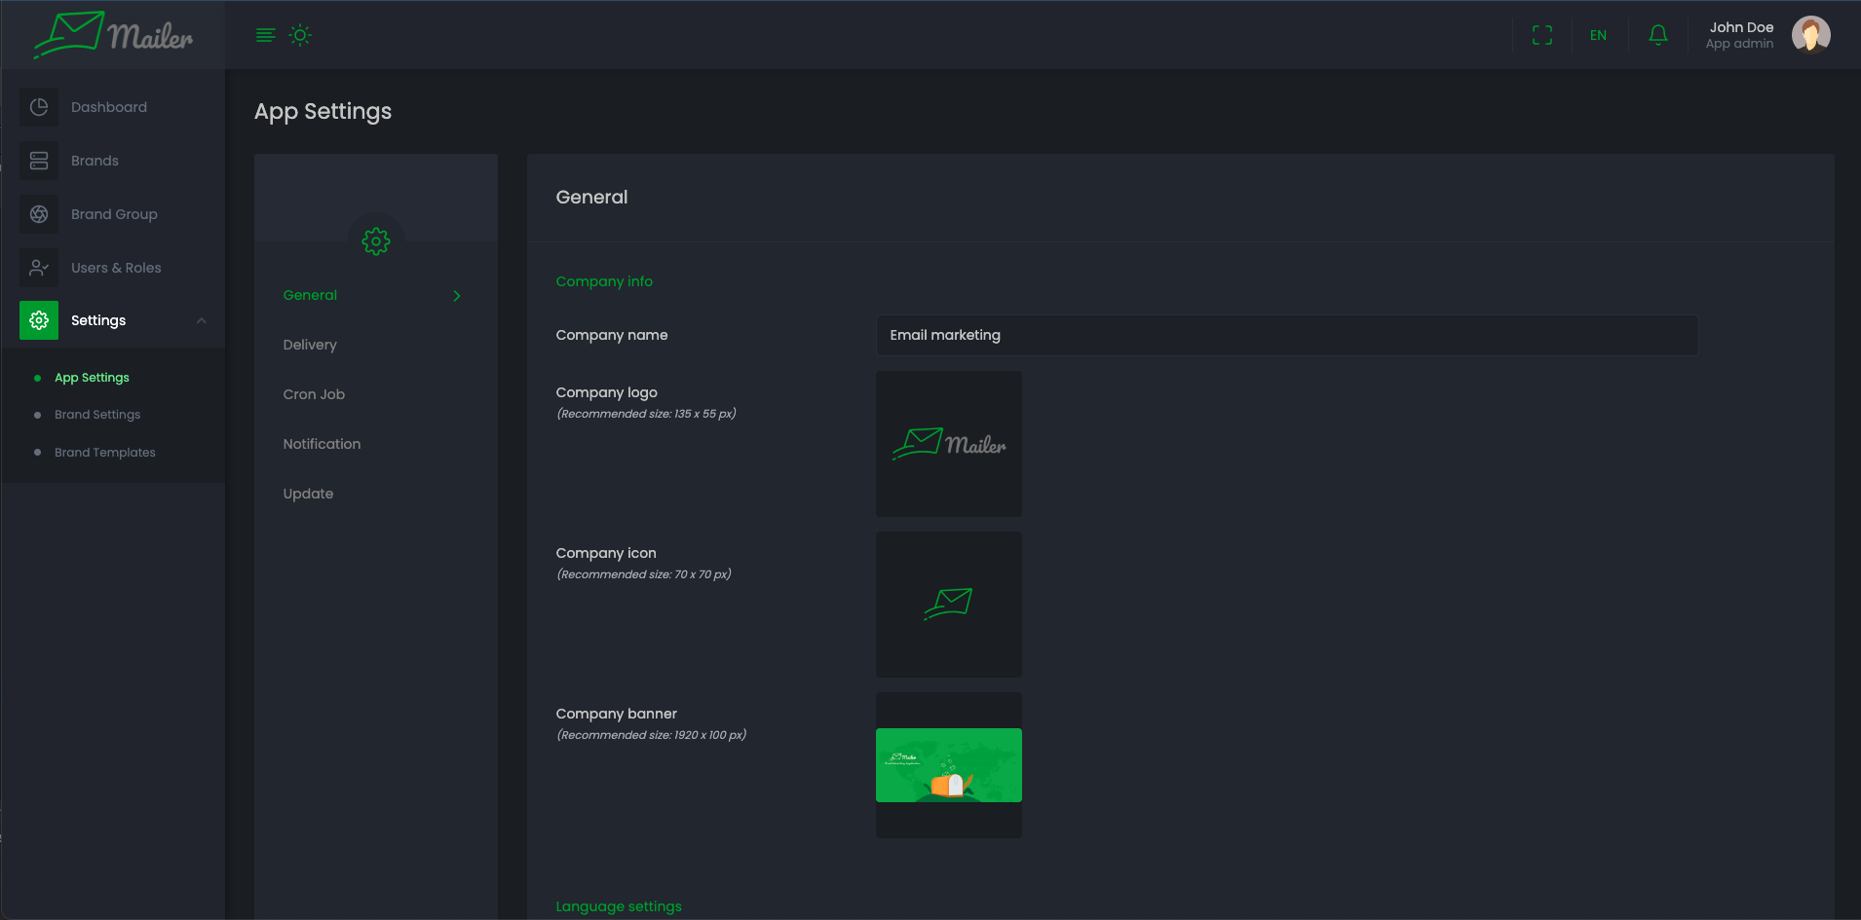The height and width of the screenshot is (920, 1861).
Task: Open the EN language dropdown
Action: 1598,35
